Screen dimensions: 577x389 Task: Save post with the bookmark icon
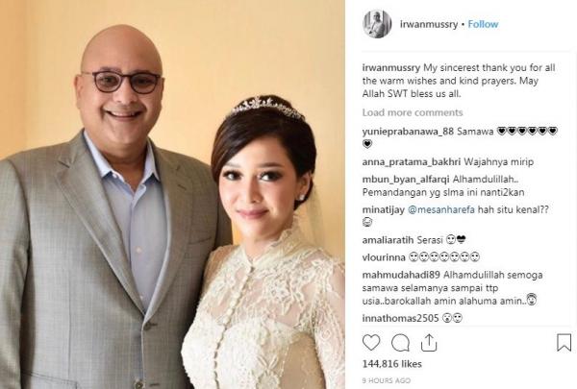[564, 343]
